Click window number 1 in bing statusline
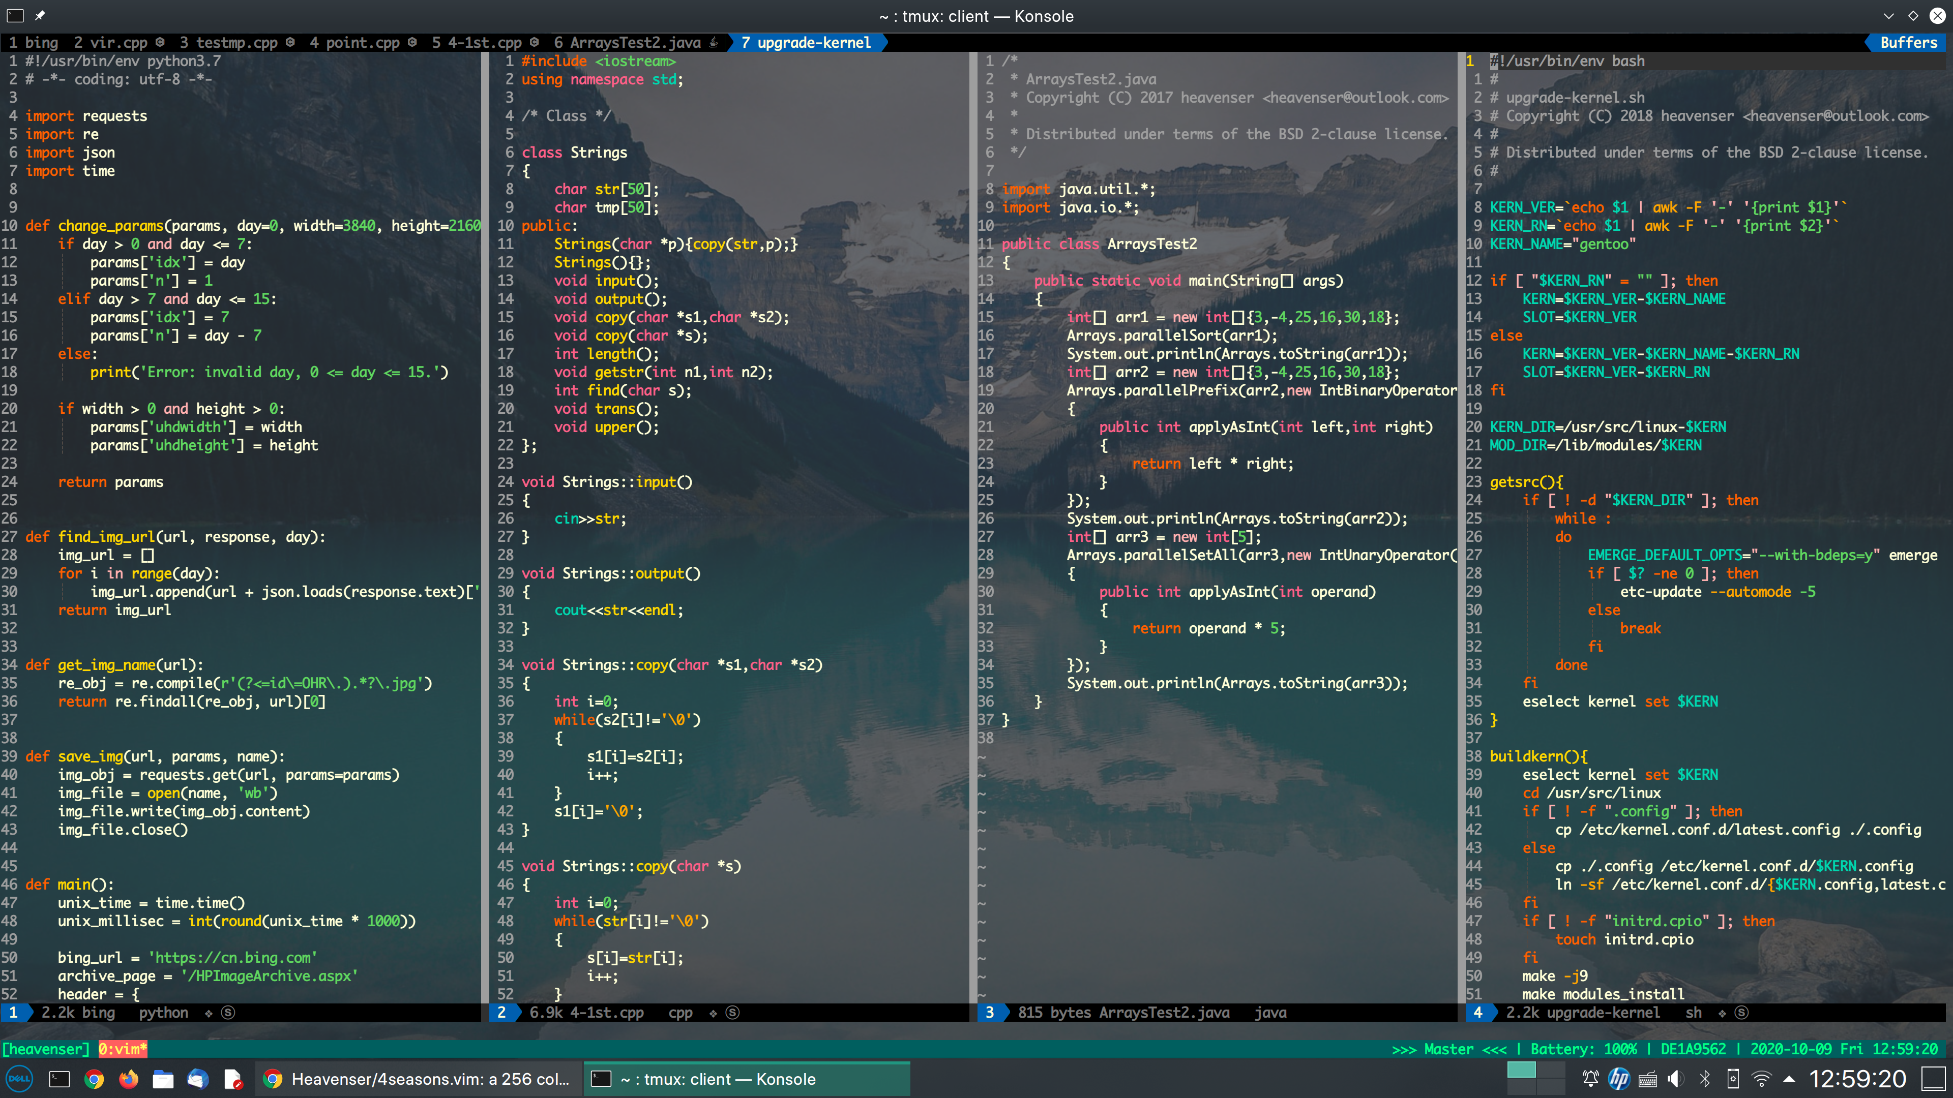 (13, 1013)
